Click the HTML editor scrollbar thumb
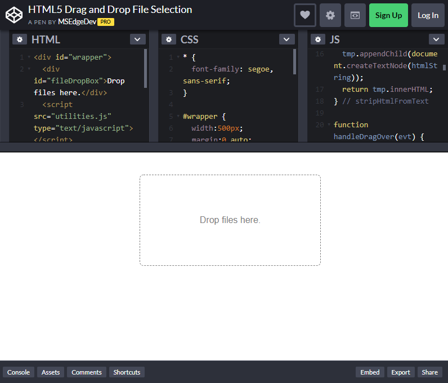 tap(145, 68)
